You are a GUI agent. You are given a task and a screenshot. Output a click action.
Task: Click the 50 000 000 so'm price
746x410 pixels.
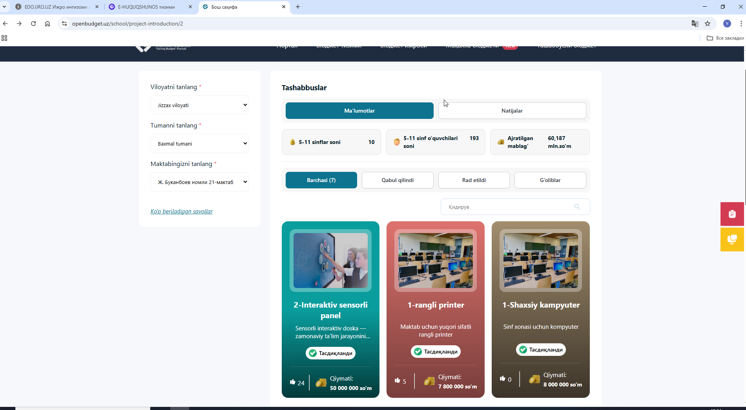351,388
